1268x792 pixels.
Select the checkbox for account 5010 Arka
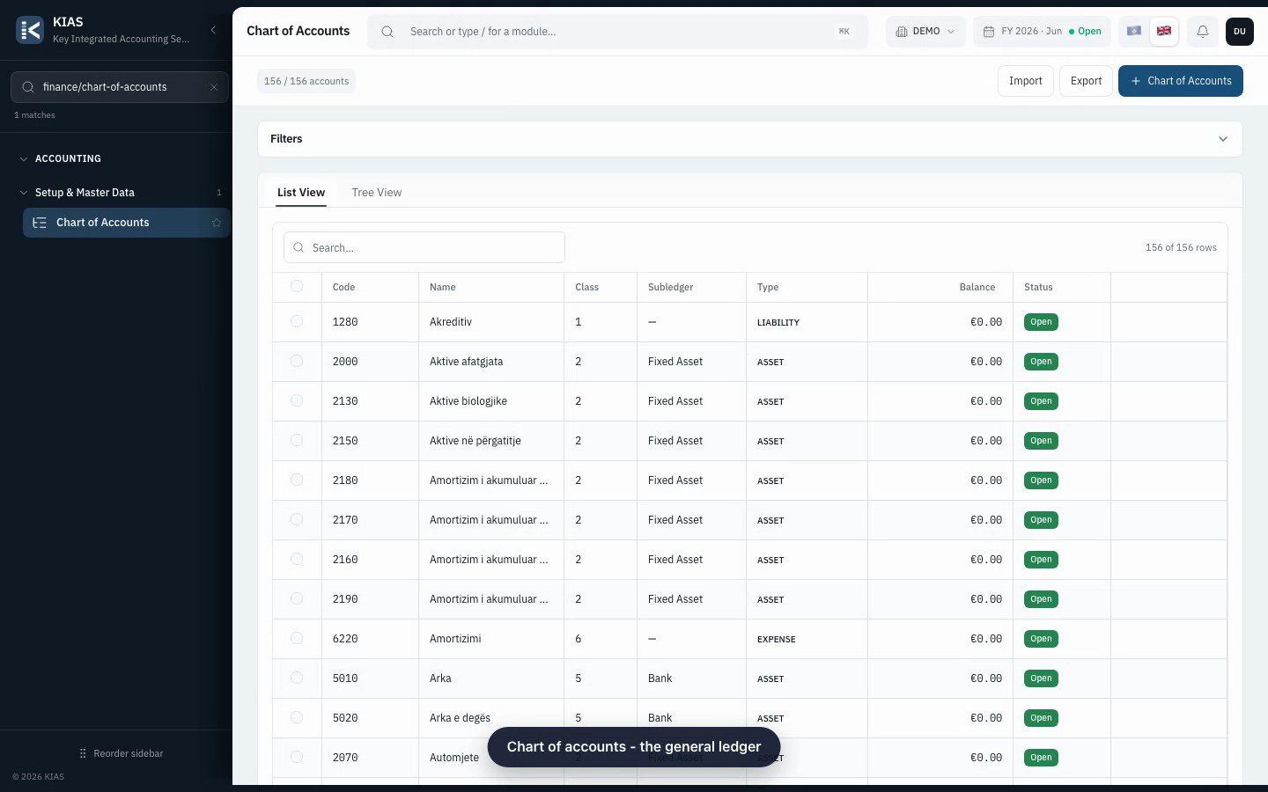(297, 678)
